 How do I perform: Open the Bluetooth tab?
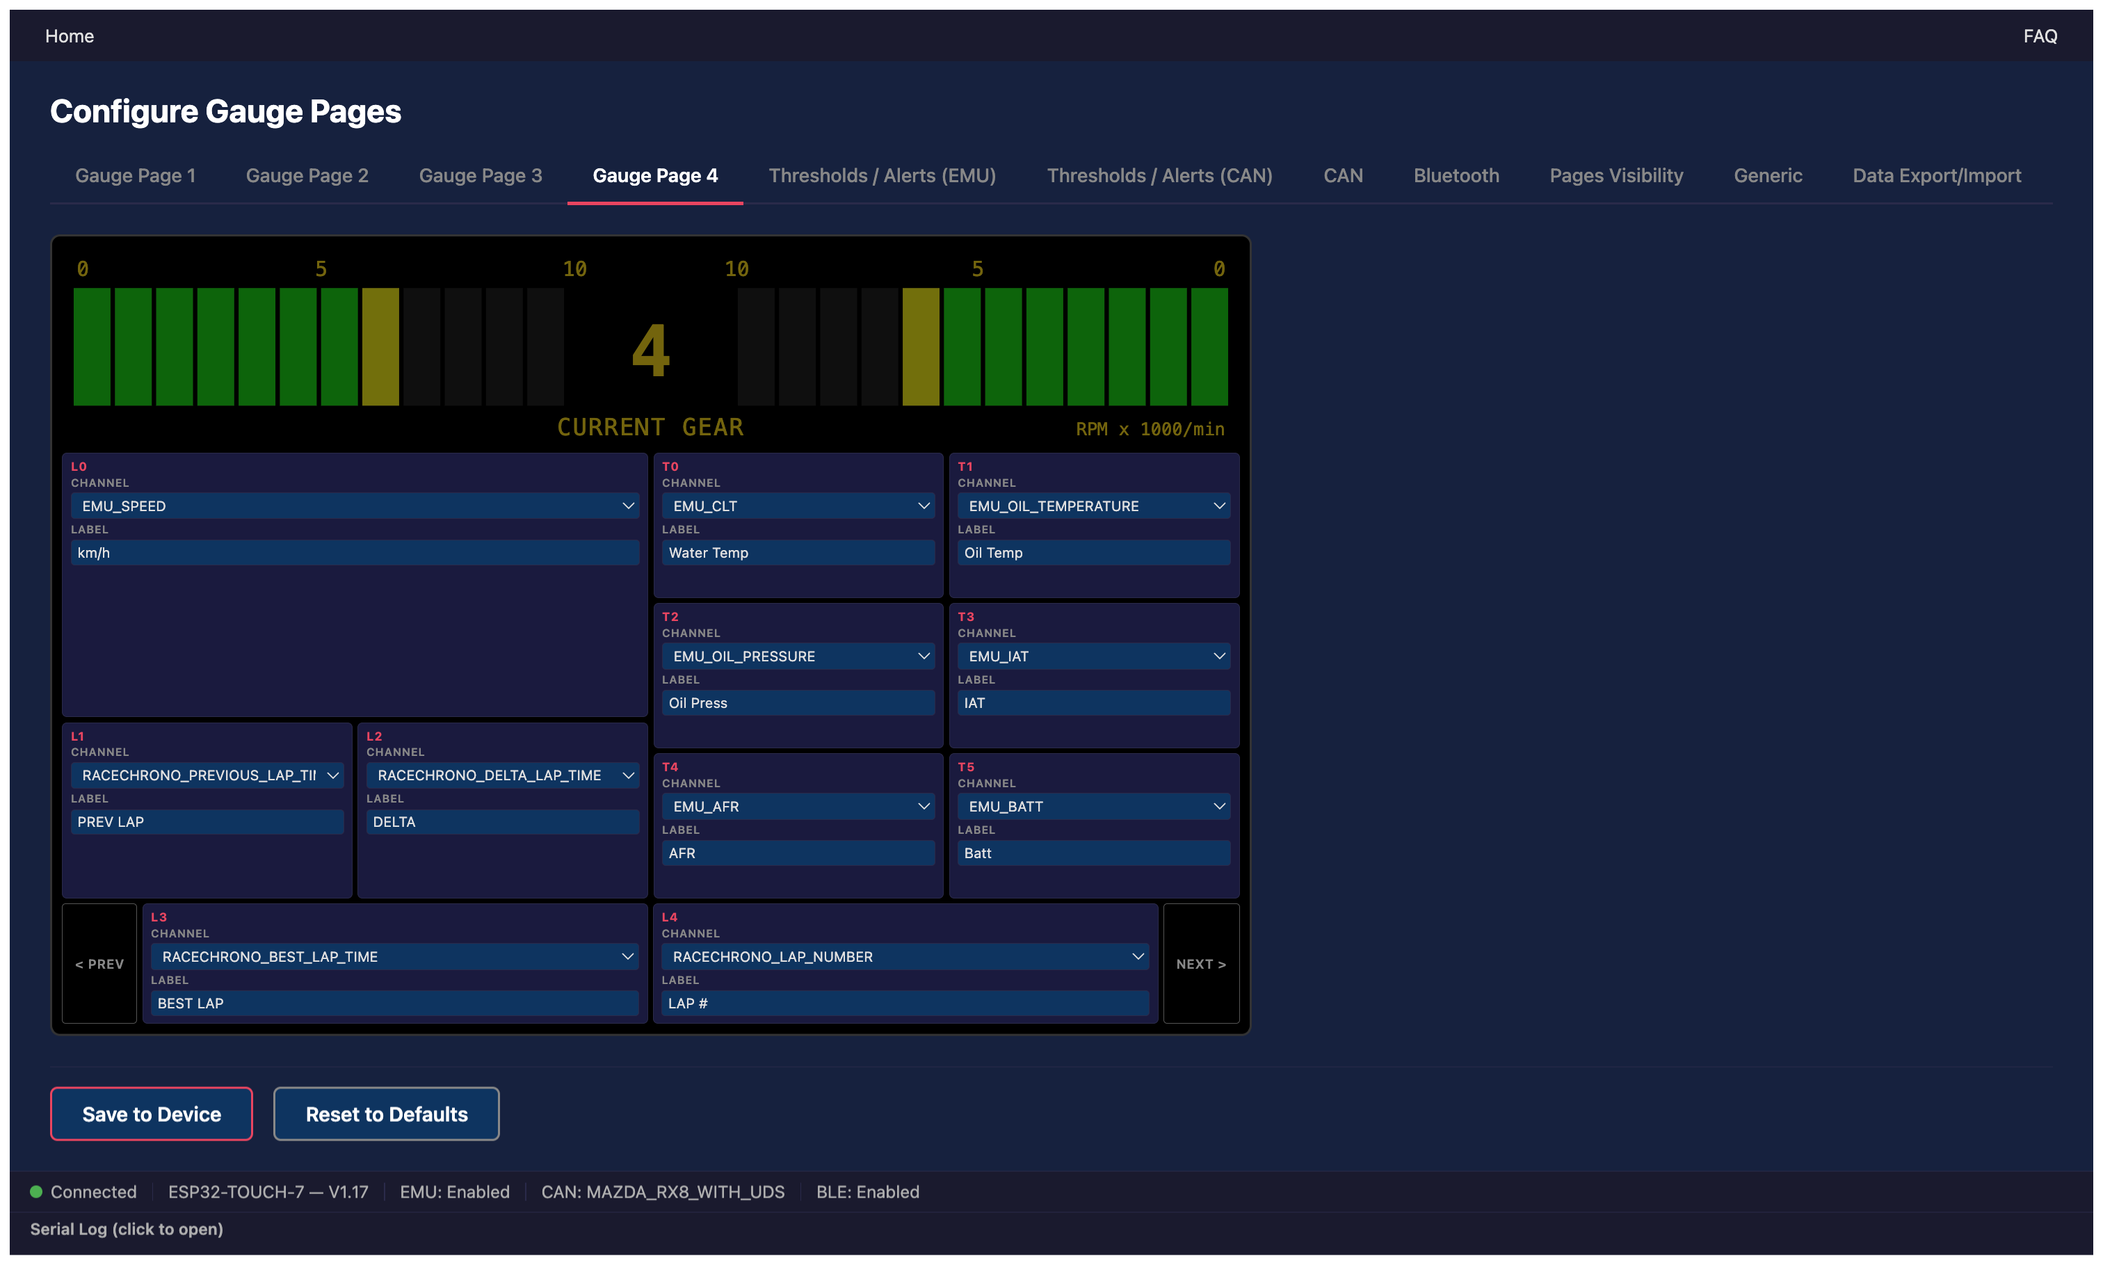pos(1456,176)
